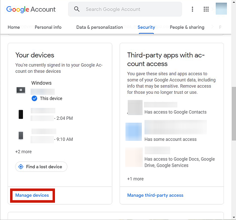Click the locate target icon
The height and width of the screenshot is (220, 236).
click(x=21, y=167)
